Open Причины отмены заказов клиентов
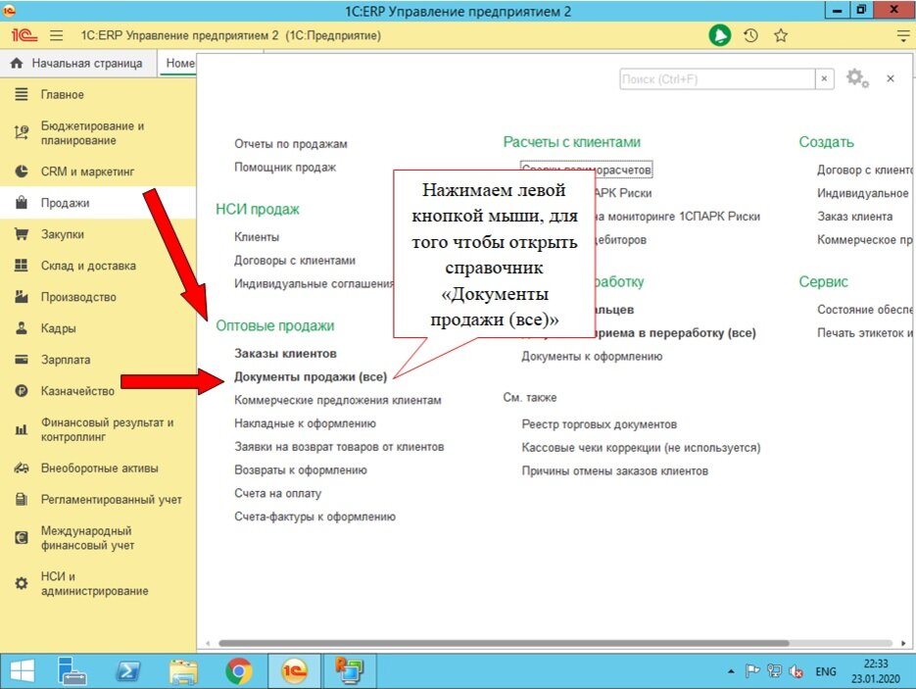916x689 pixels. coord(614,471)
